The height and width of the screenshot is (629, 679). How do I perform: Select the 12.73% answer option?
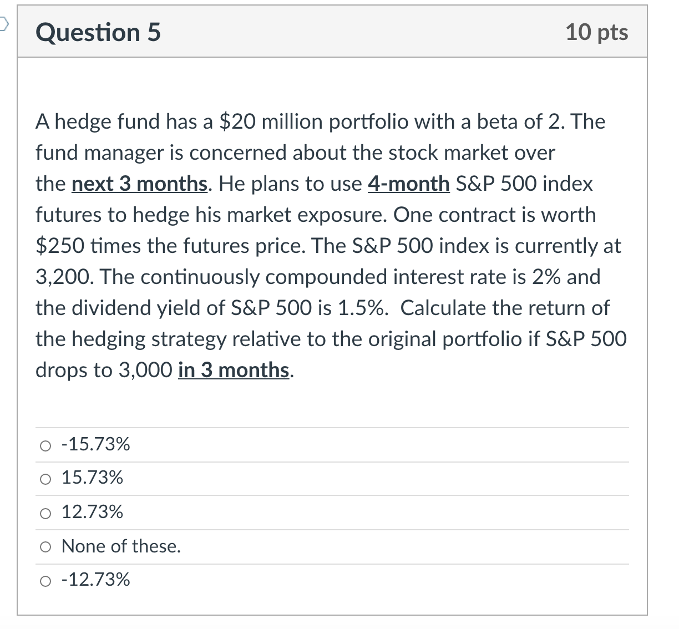(x=92, y=512)
